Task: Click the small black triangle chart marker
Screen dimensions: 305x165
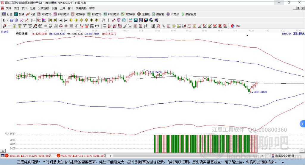Action: click(x=247, y=36)
